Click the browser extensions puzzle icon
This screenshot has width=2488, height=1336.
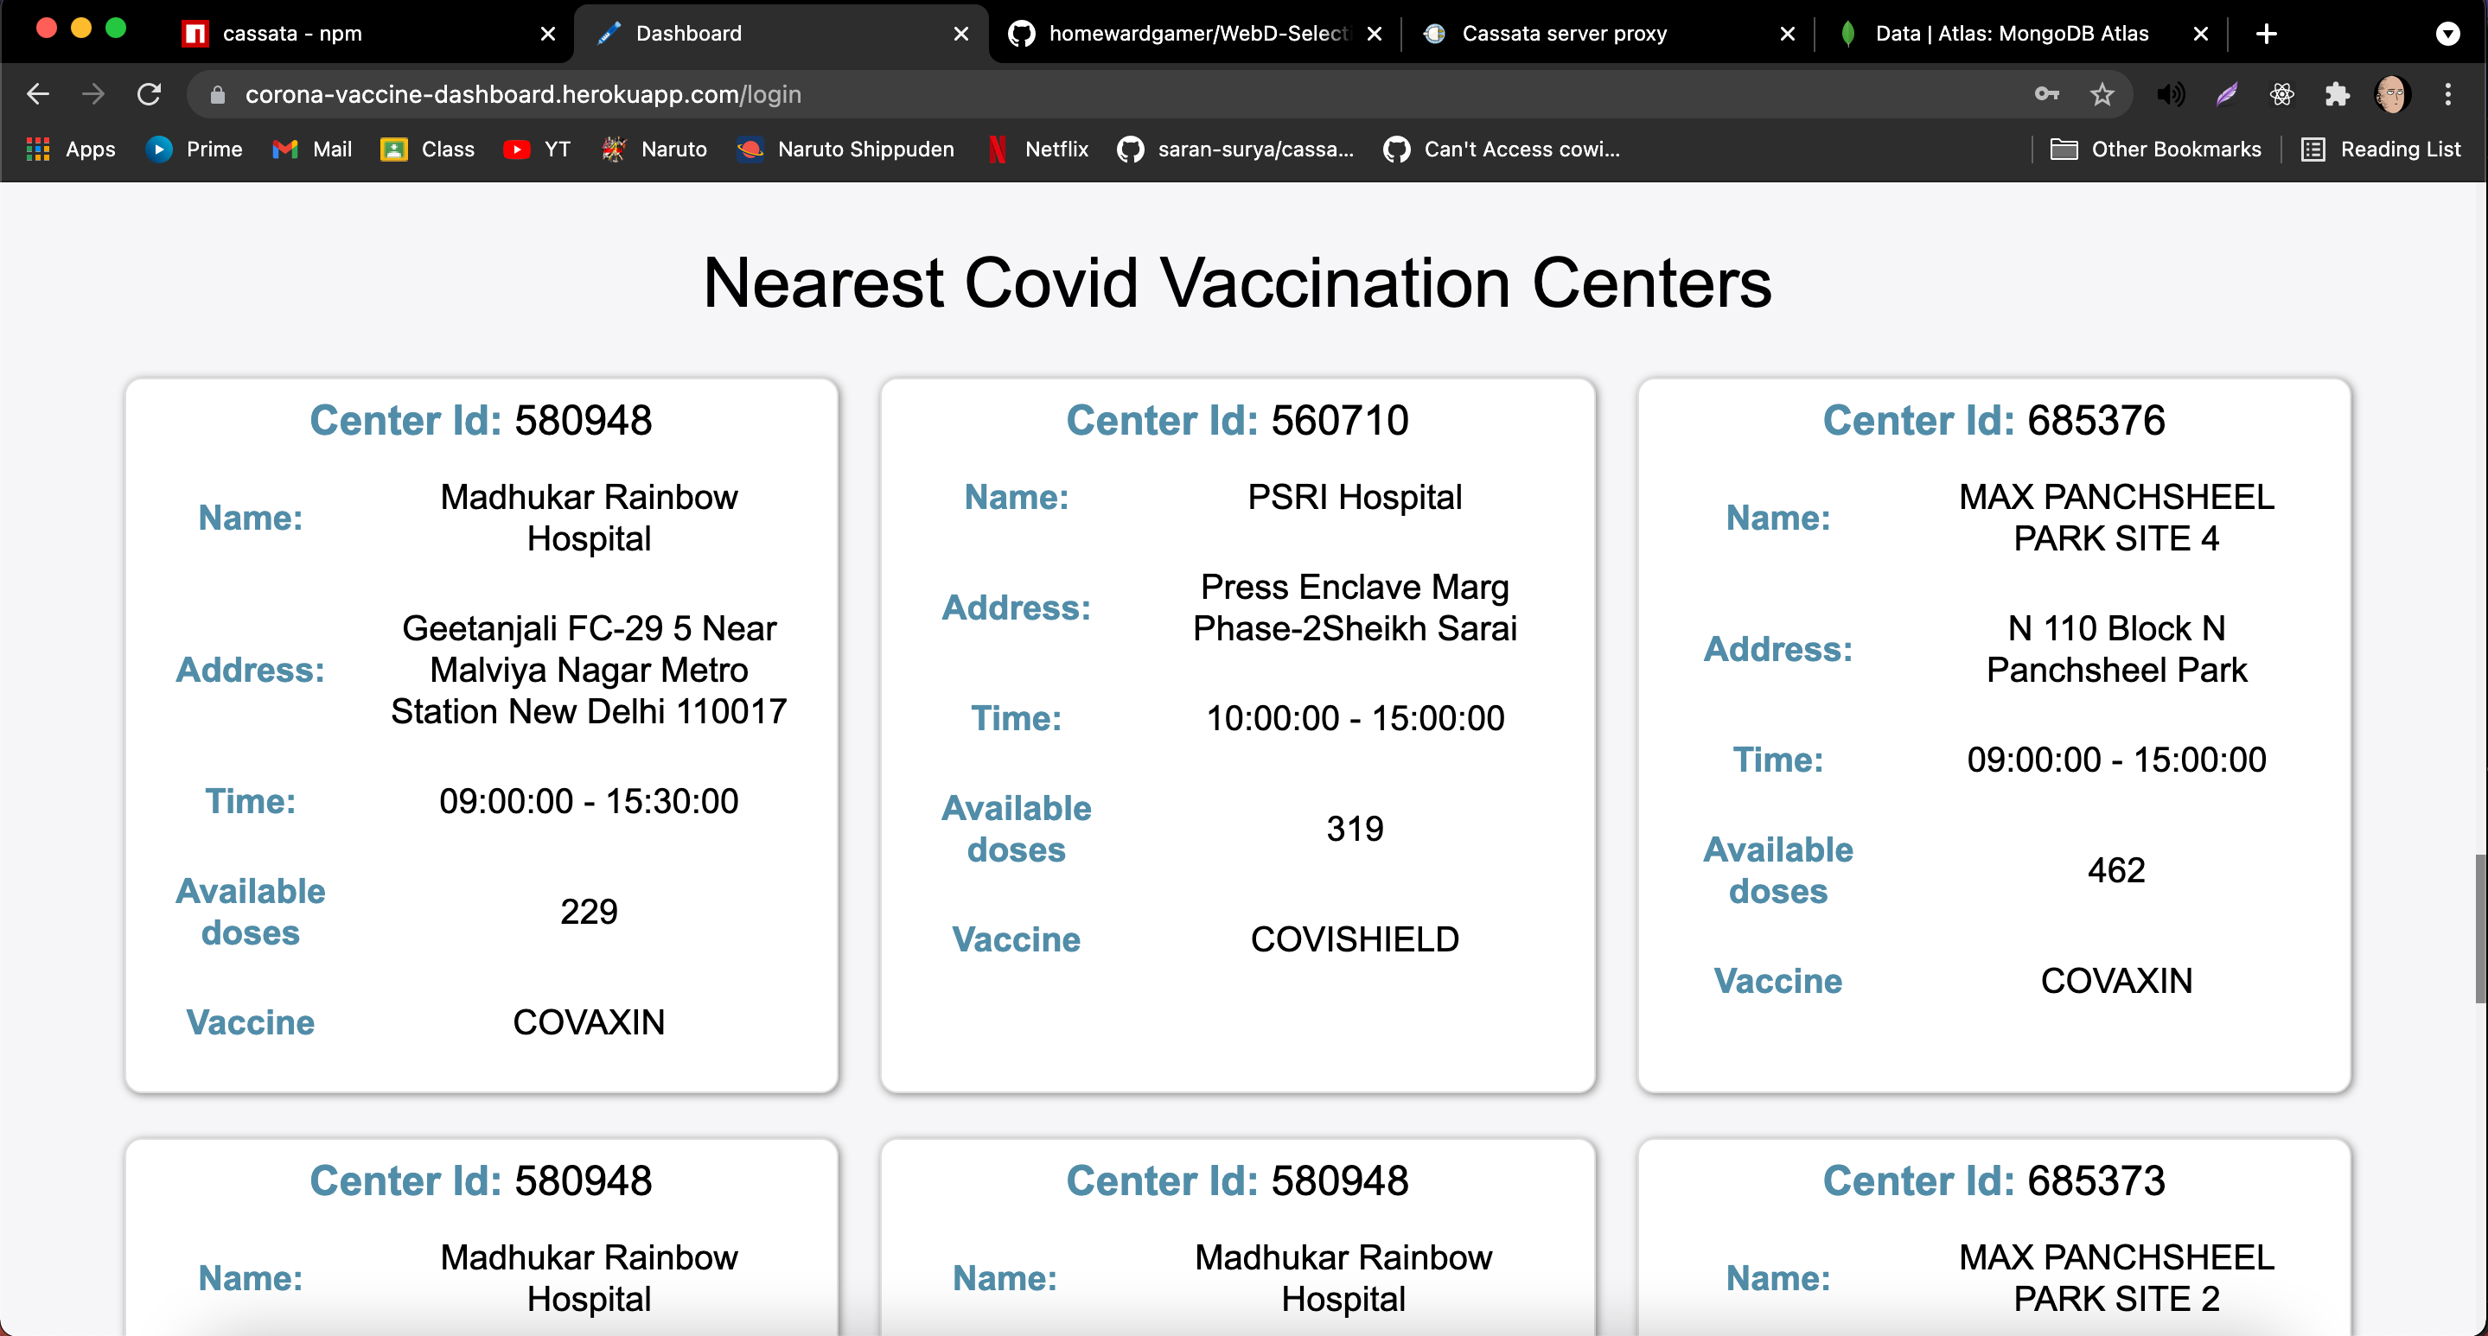2338,94
